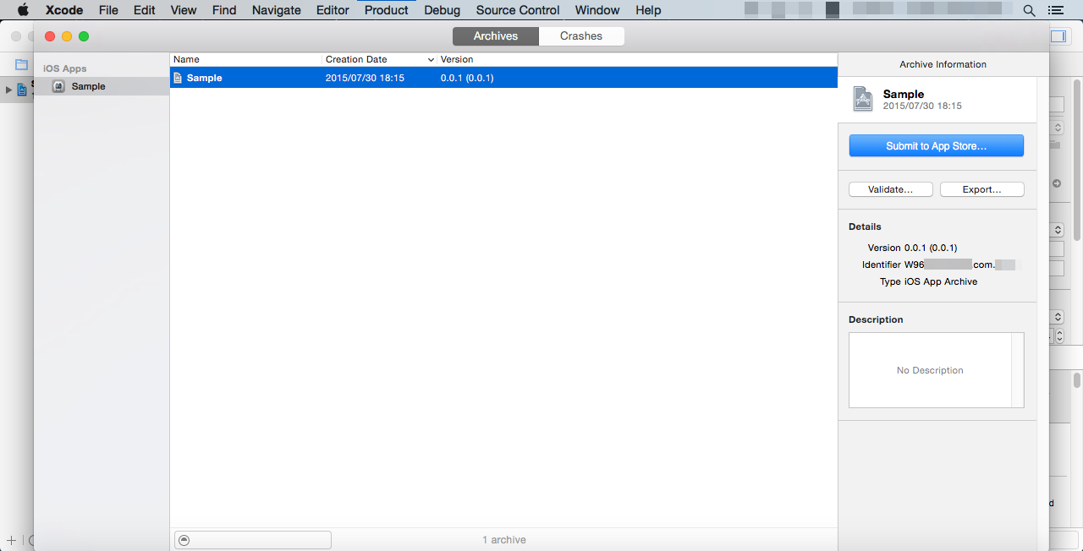This screenshot has height=551, width=1083.
Task: Click the 0.0.1 (0.0.1) version cell in the list
Action: pyautogui.click(x=467, y=78)
